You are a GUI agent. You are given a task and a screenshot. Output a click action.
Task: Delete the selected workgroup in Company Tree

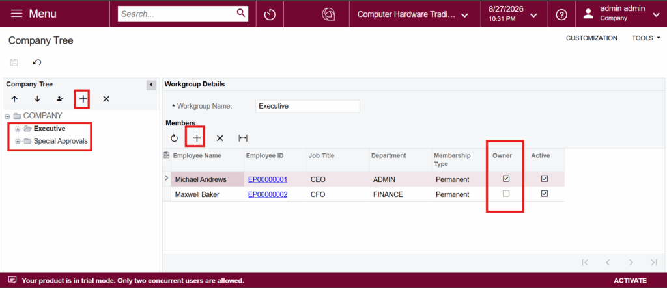coord(106,99)
